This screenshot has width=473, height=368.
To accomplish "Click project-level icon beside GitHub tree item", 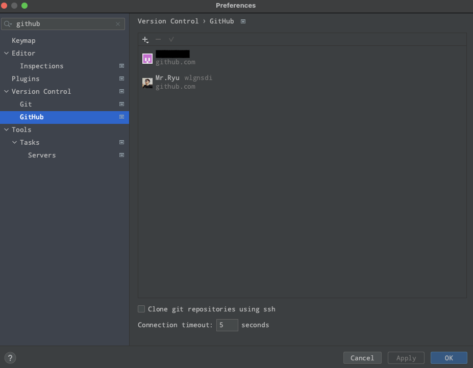I will (121, 117).
